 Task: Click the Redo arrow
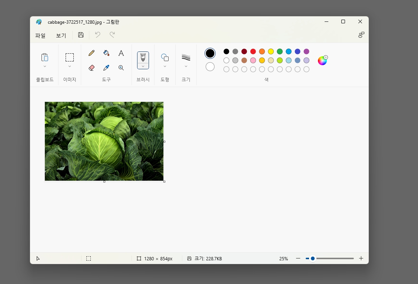[112, 35]
